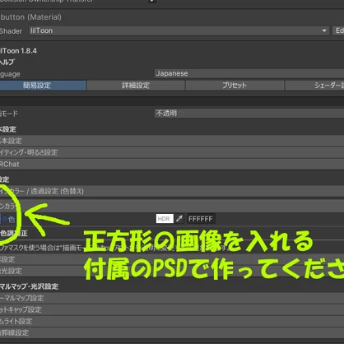The image size is (344, 344).
Task: Pick a color with the eyedropper icon
Action: pyautogui.click(x=179, y=219)
